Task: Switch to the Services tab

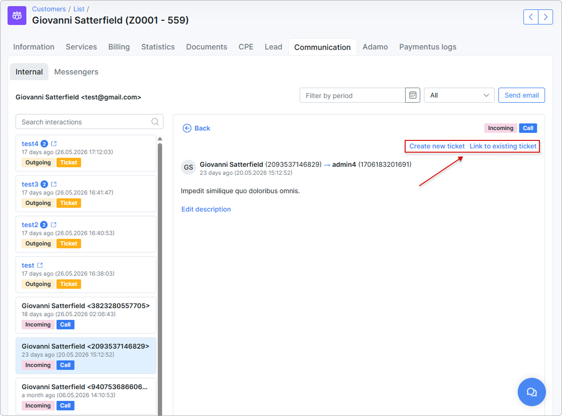Action: pos(81,47)
